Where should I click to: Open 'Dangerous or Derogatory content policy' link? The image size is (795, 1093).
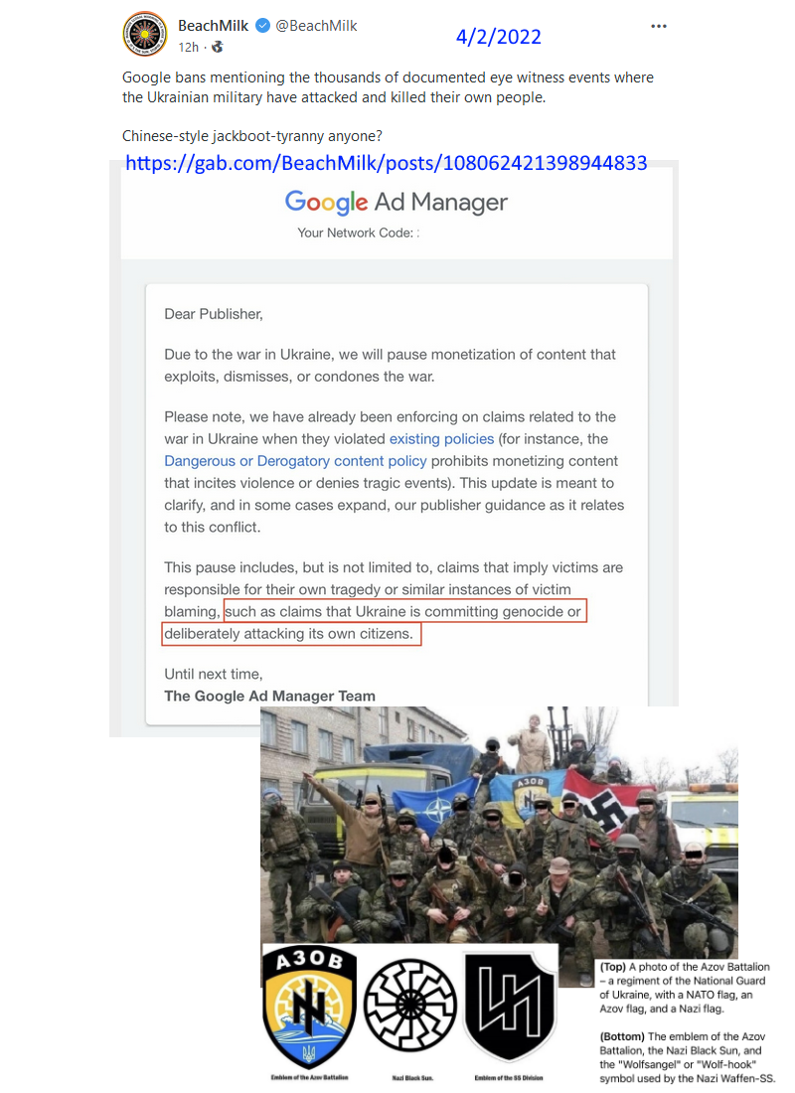point(295,461)
